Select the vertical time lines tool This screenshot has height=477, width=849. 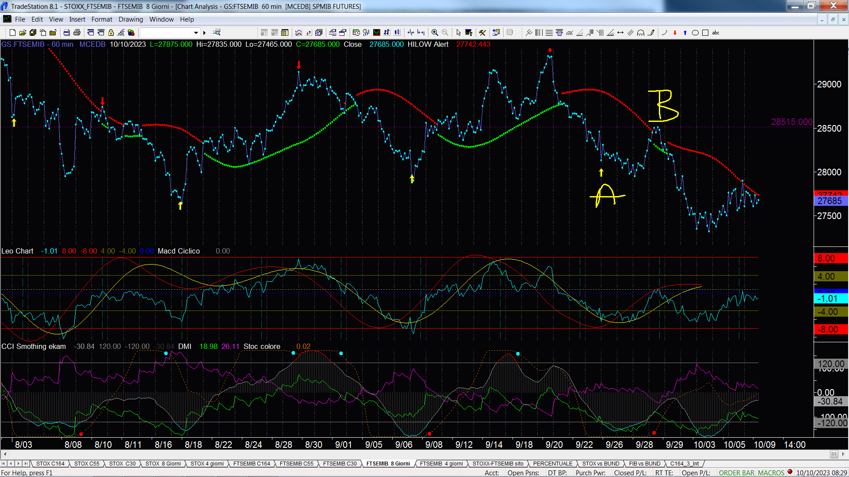(539, 33)
